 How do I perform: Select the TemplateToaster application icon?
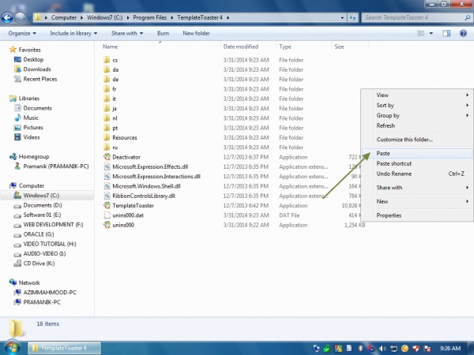107,205
